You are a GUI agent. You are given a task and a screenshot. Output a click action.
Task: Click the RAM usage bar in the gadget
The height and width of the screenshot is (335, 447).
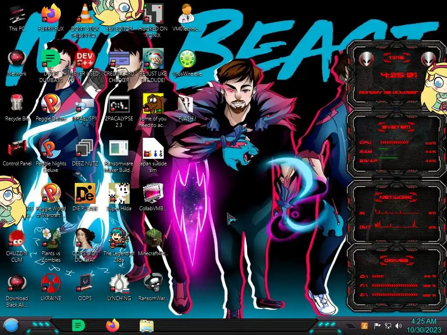pos(383,149)
